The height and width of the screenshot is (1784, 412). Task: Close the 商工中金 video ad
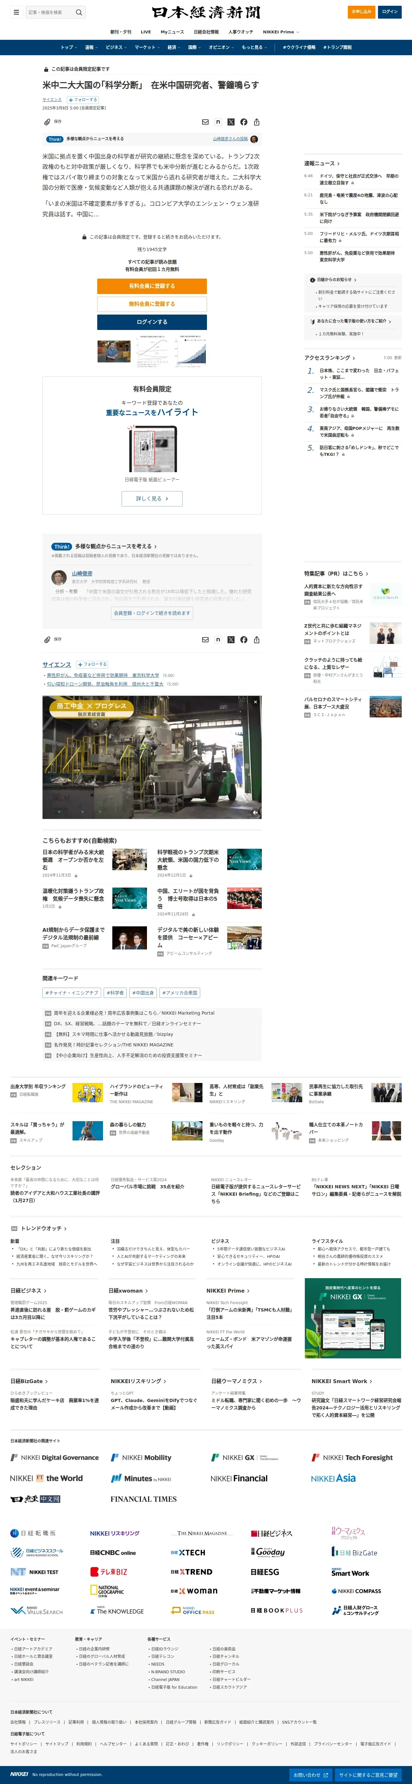tap(255, 702)
